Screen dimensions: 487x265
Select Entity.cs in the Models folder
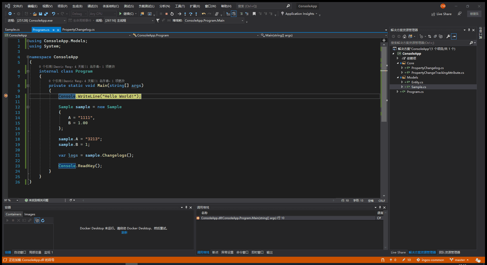click(417, 82)
